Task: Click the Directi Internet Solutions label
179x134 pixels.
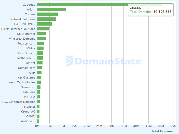Action: (18, 29)
